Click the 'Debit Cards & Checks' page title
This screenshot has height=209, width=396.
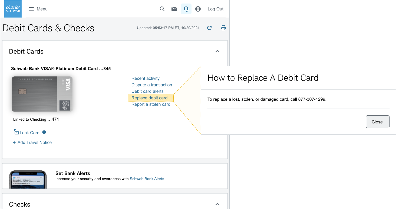(x=48, y=28)
